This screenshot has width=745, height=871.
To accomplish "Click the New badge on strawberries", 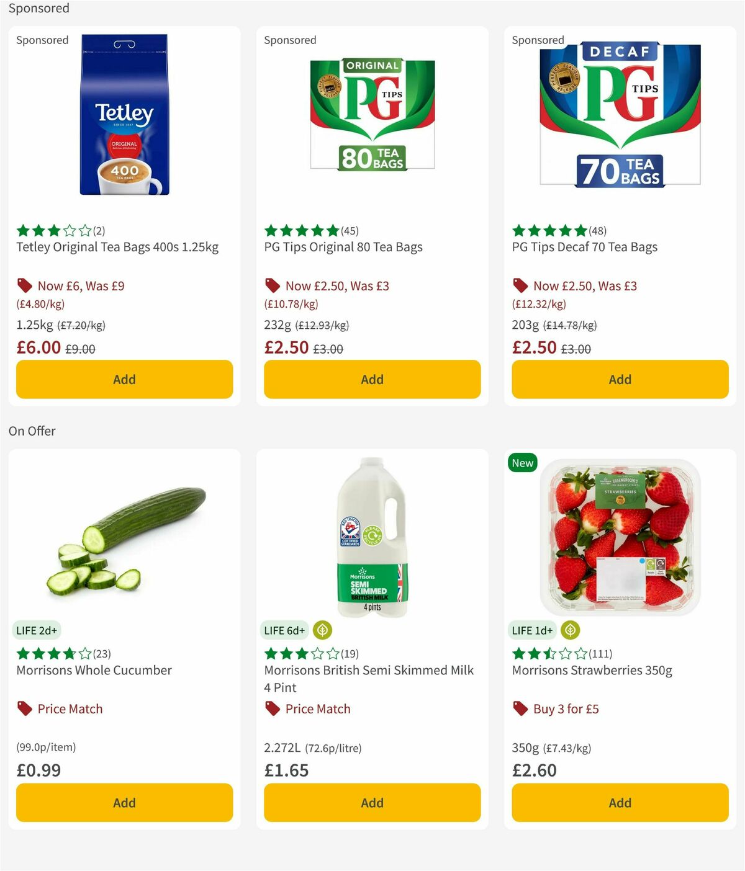I will (x=522, y=463).
